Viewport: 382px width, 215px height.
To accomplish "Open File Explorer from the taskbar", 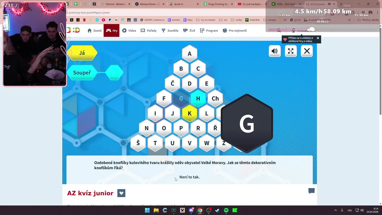I will click(156, 210).
